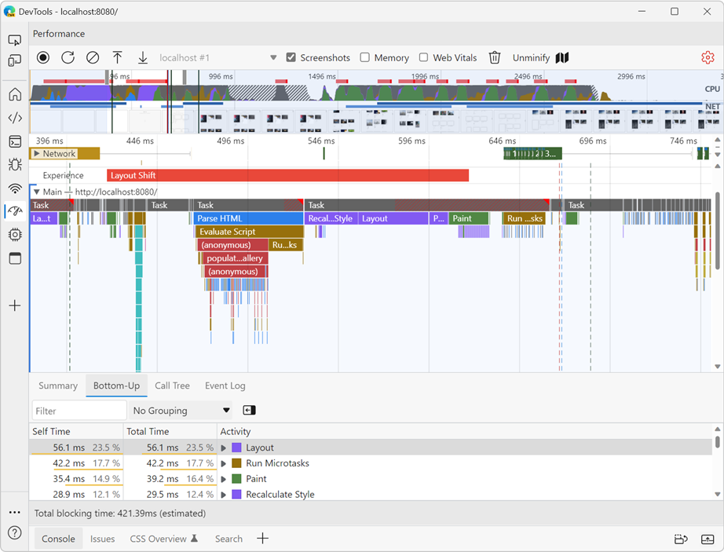
Task: Clear the current performance recording
Action: (93, 57)
